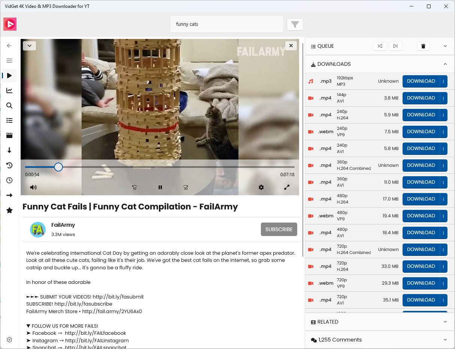Click the description panel scrollbar
This screenshot has width=455, height=349.
[303, 150]
